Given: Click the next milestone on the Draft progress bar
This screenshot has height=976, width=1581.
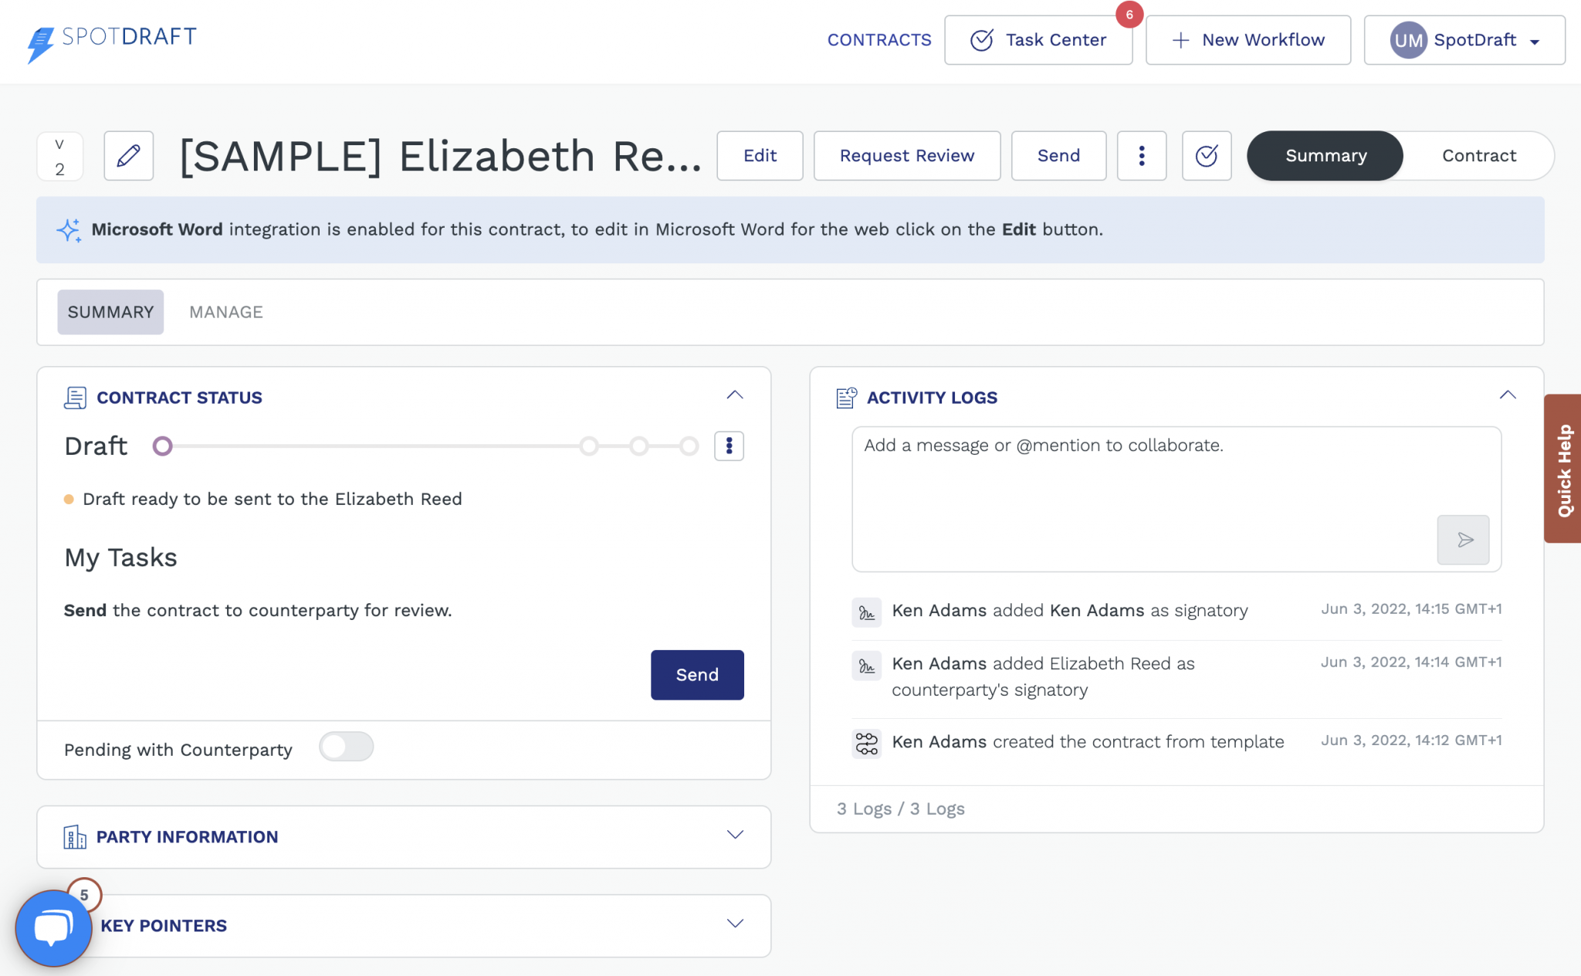Looking at the screenshot, I should [x=590, y=446].
